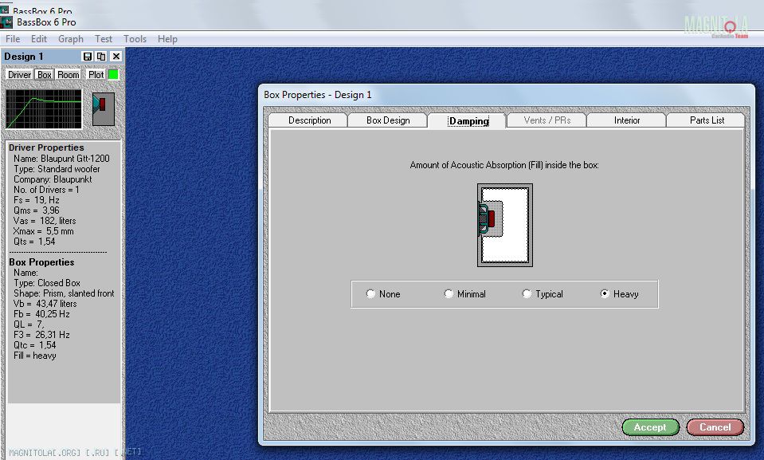Image resolution: width=764 pixels, height=460 pixels.
Task: Click the "Fb = 40,25 Hz" value
Action: 41,314
